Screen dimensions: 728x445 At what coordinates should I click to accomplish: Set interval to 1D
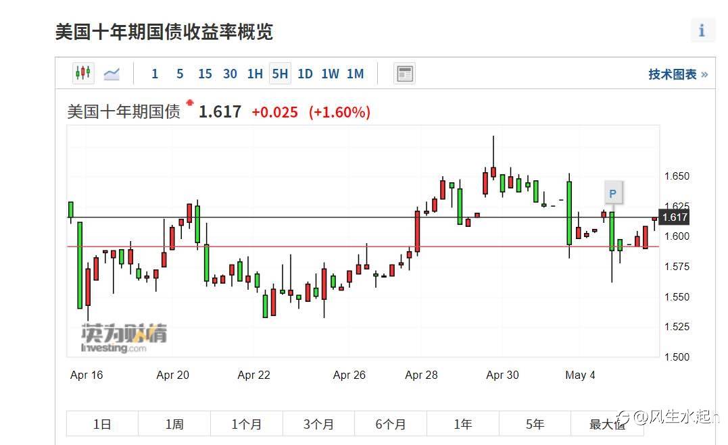click(305, 74)
